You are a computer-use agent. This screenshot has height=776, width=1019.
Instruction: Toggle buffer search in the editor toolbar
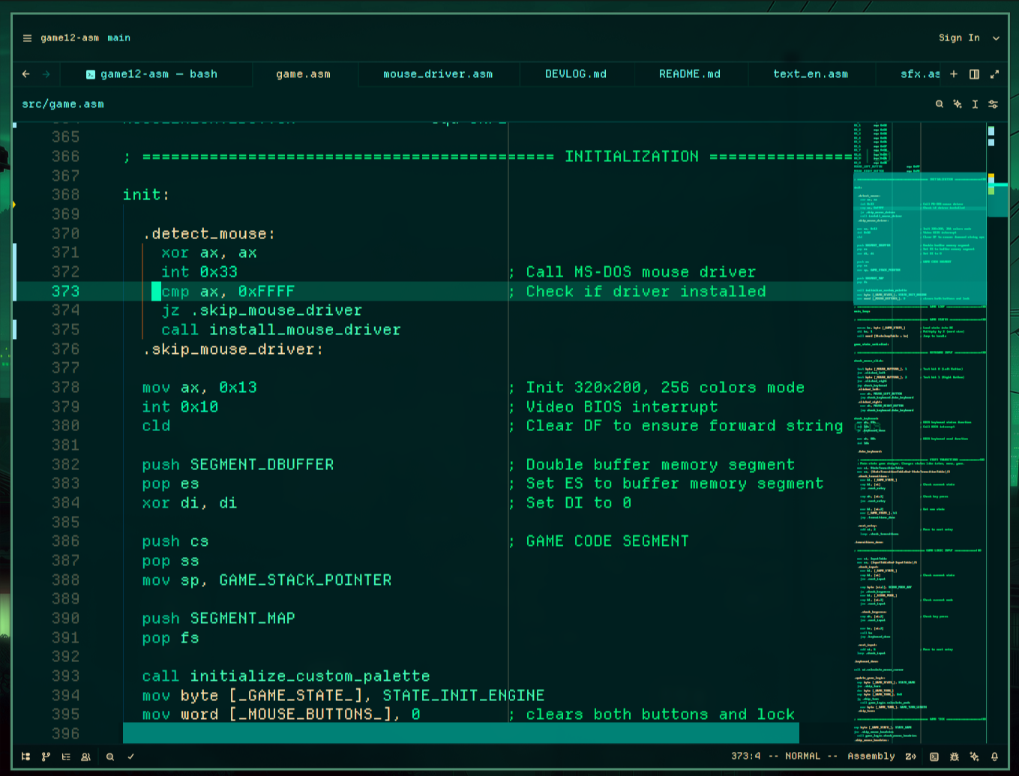[x=939, y=104]
